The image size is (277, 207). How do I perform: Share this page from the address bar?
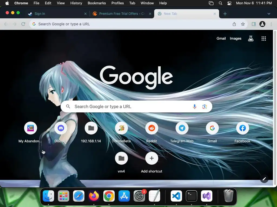tap(234, 24)
